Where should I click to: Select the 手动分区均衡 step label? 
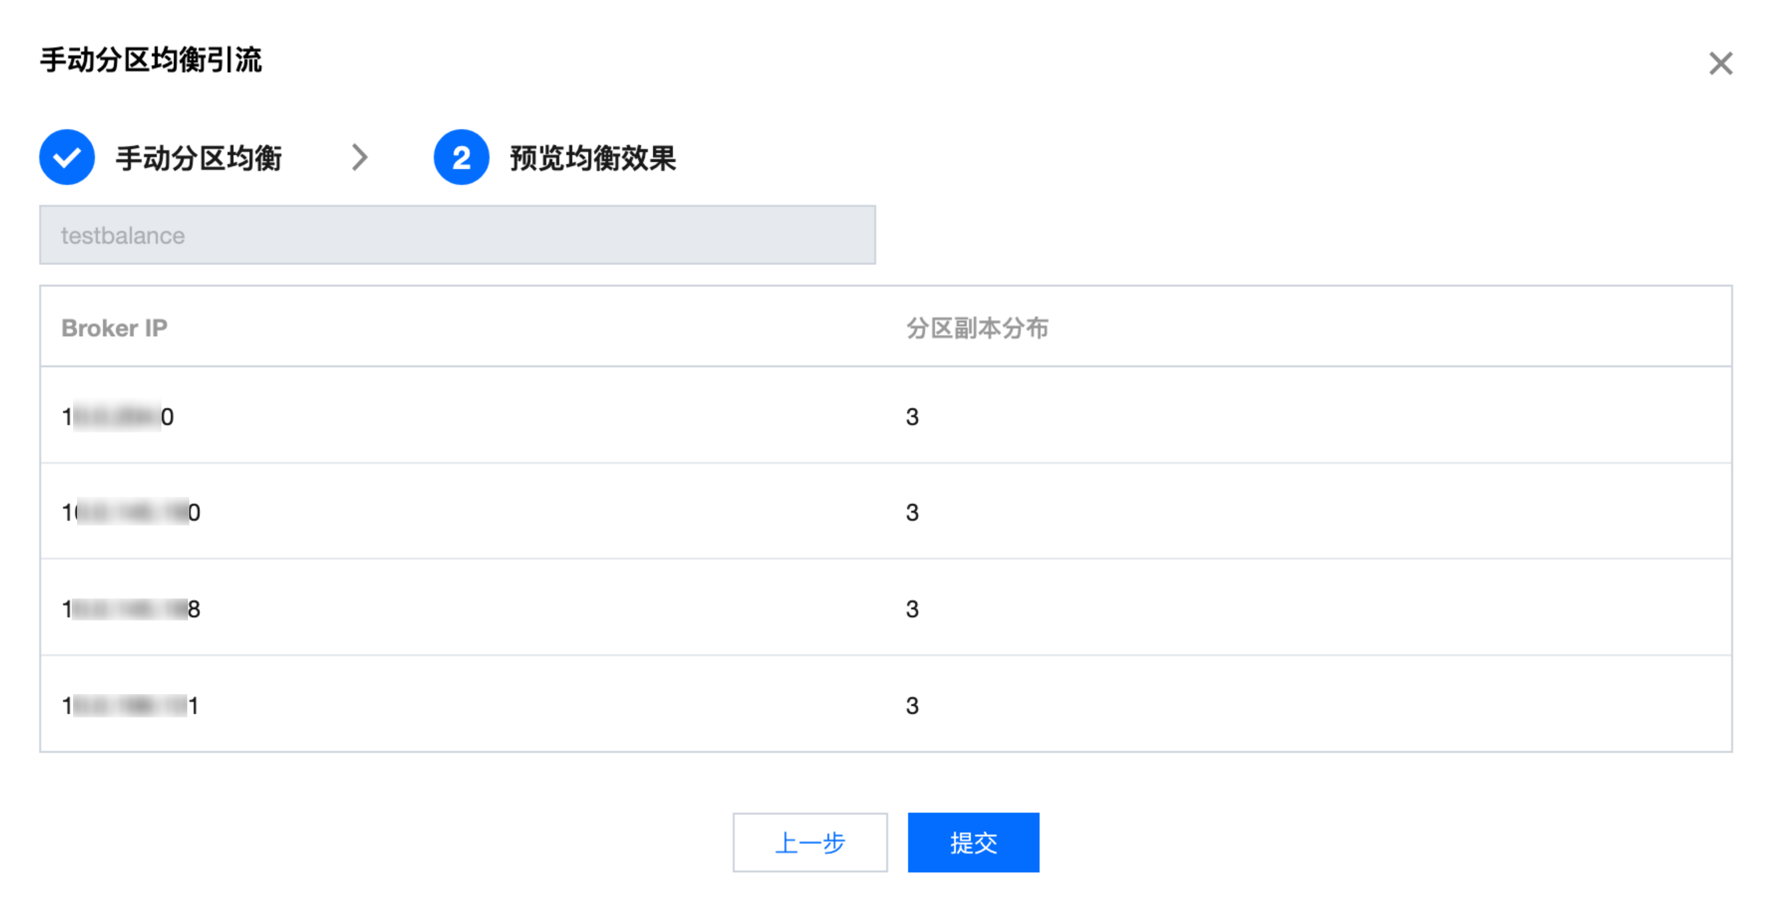click(x=199, y=158)
